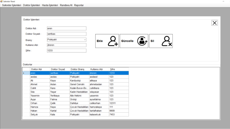
Task: Select the 'Hamza' name cell
Action: pos(40,107)
